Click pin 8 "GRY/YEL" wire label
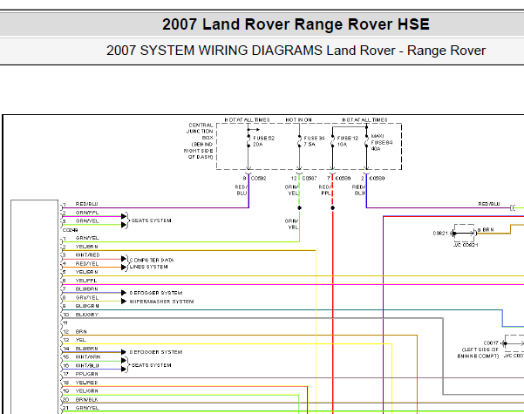The image size is (524, 414). (87, 298)
